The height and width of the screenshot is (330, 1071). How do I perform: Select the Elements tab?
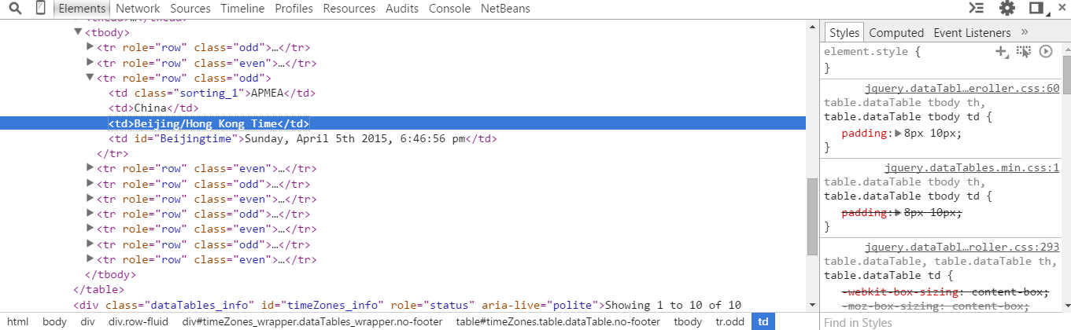coord(82,9)
